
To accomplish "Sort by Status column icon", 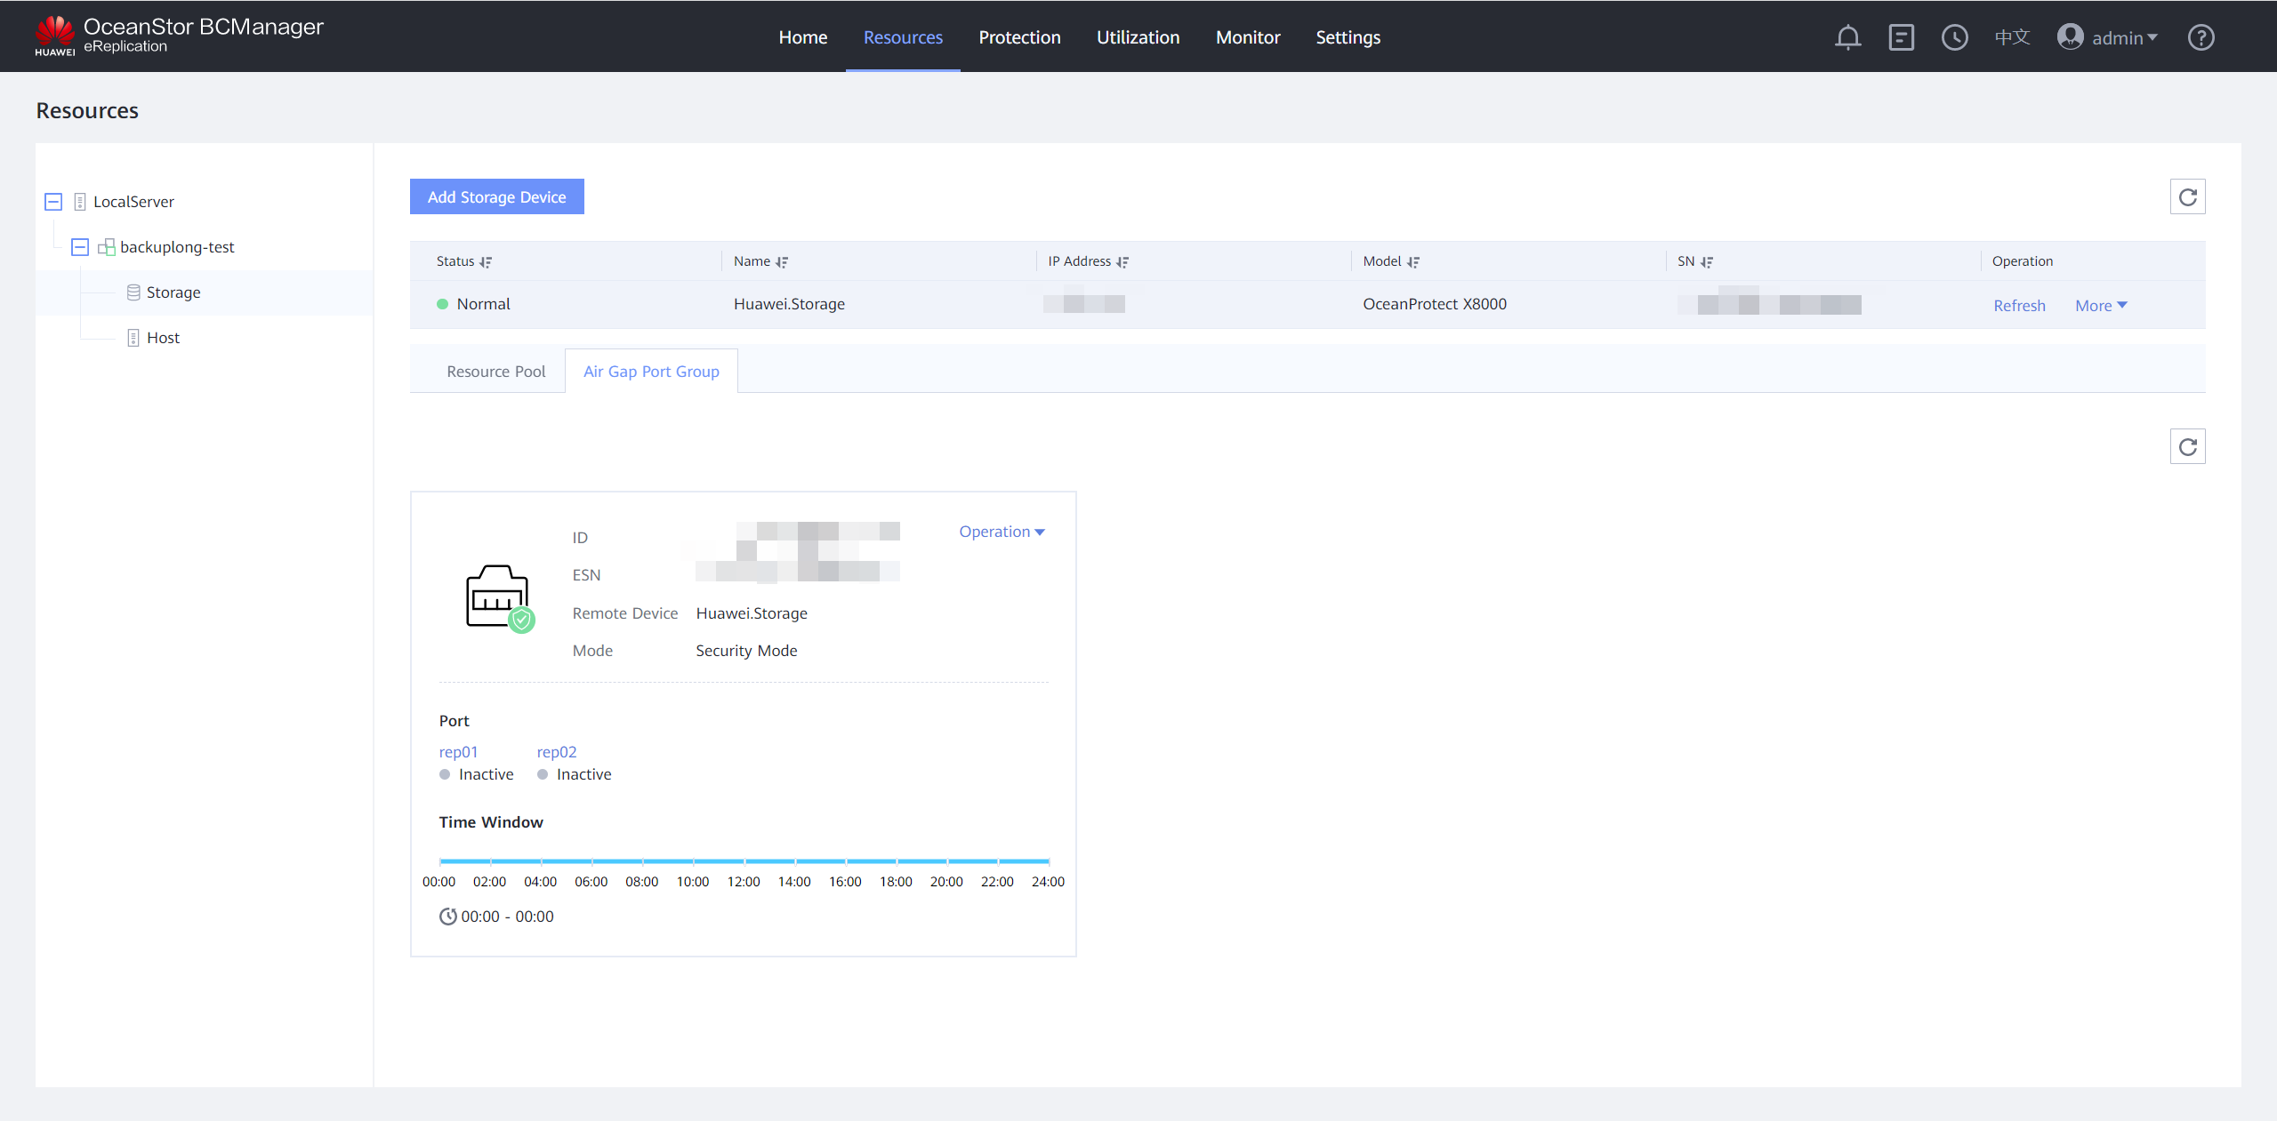I will 486,262.
